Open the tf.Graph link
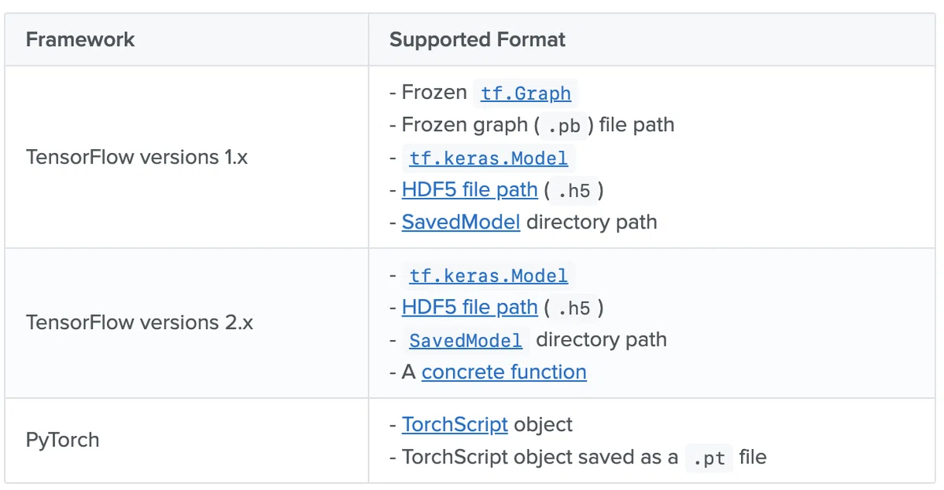This screenshot has height=490, width=944. 525,93
